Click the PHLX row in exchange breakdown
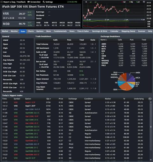153x162 pixels. coord(126,65)
